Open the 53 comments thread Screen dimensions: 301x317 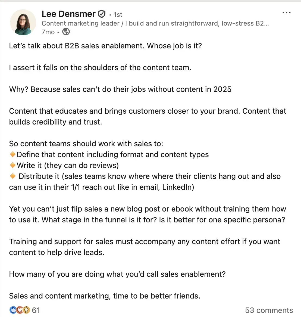click(x=269, y=310)
